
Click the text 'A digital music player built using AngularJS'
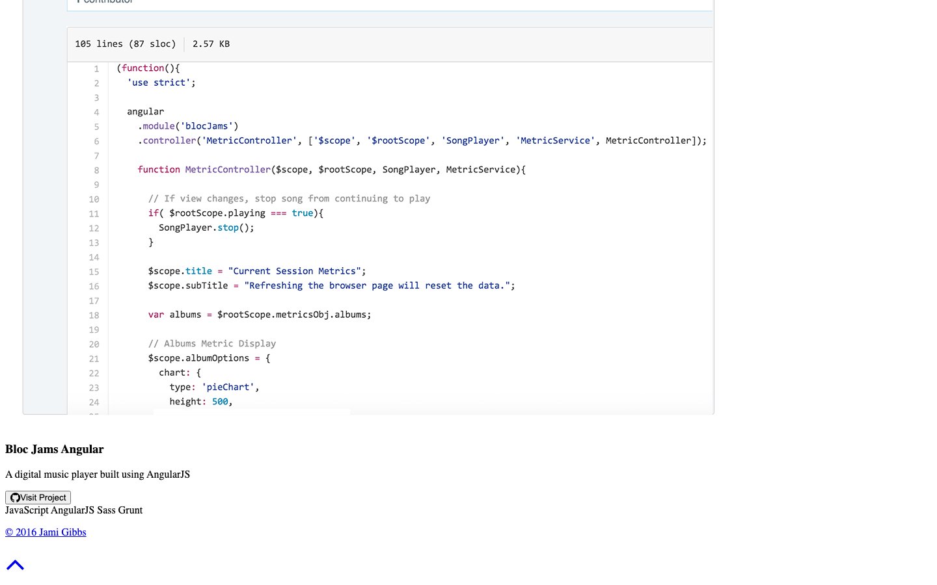(98, 474)
